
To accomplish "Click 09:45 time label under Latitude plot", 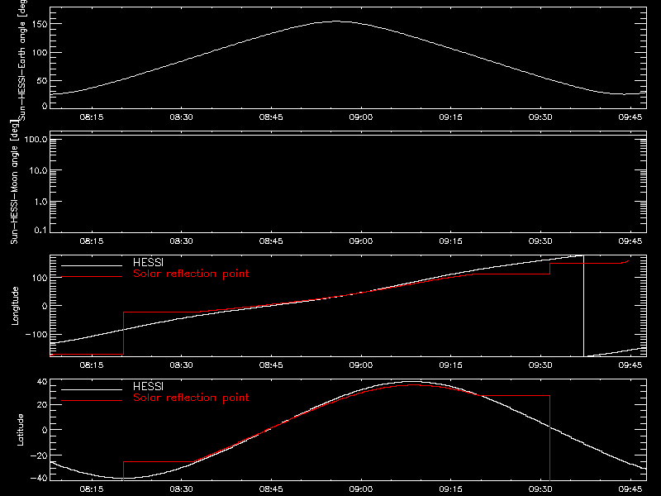I will (630, 489).
